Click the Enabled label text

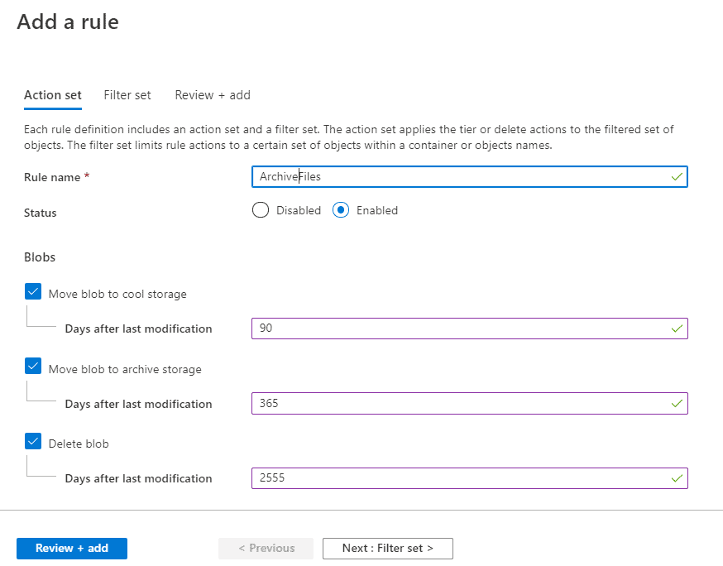point(377,210)
